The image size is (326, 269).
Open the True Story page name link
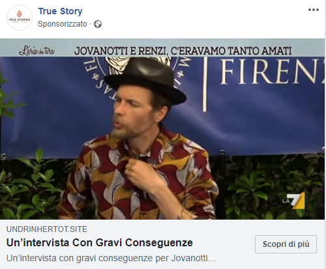[x=60, y=11]
